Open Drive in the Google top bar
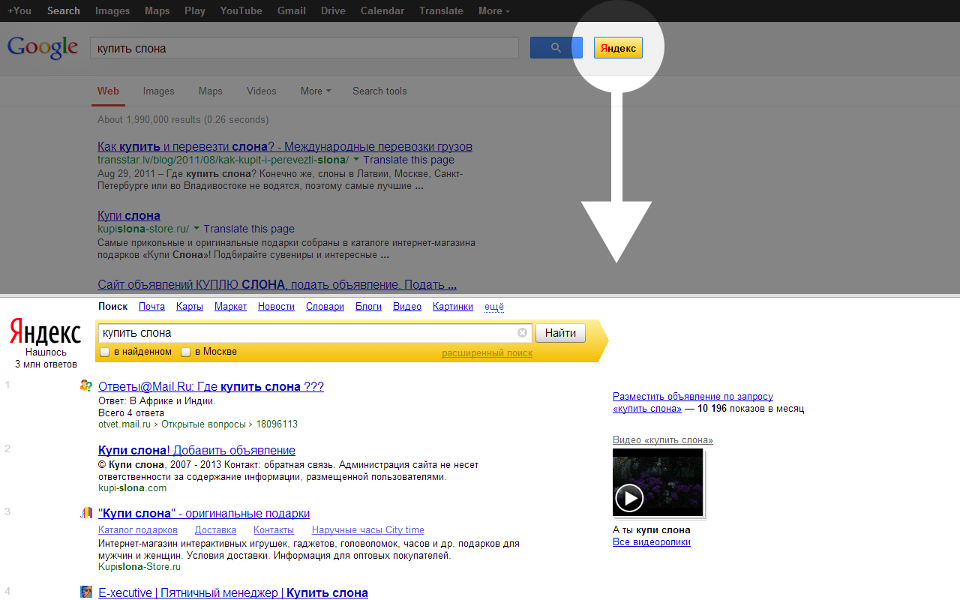The image size is (960, 600). click(333, 10)
